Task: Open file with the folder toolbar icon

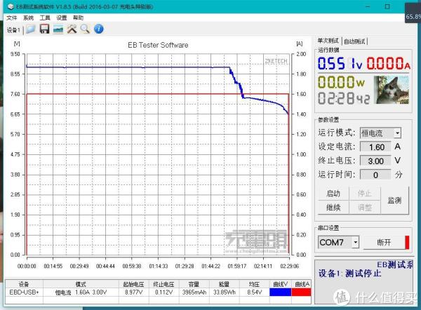Action: pos(31,29)
